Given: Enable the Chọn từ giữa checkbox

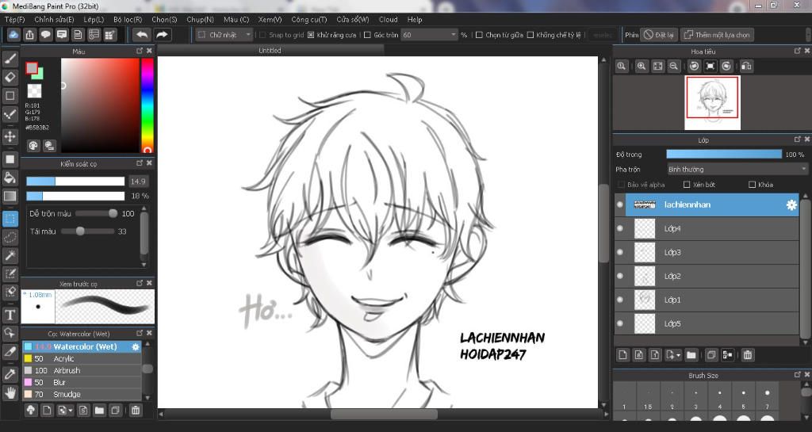Looking at the screenshot, I should click(479, 35).
